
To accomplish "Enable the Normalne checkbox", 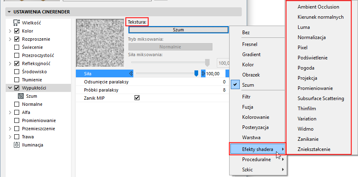I will click(17, 104).
